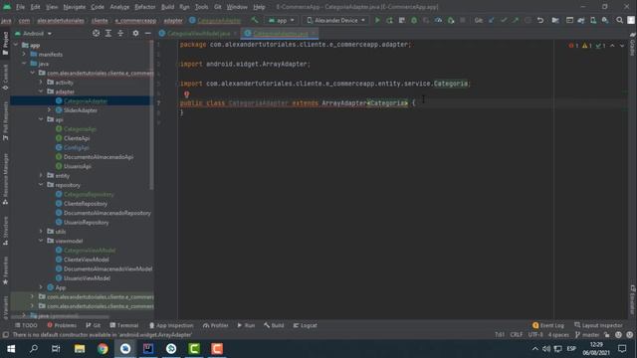Open the app run configuration dropdown
637x358 pixels.
coord(282,20)
